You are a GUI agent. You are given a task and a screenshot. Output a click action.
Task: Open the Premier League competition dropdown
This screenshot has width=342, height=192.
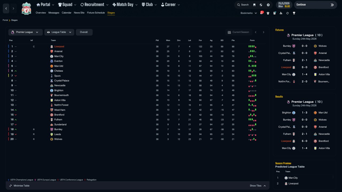[x=25, y=32]
